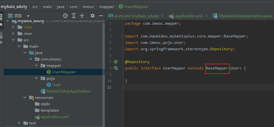Switch to MybaisSdutyApplication.java tab

242,16
